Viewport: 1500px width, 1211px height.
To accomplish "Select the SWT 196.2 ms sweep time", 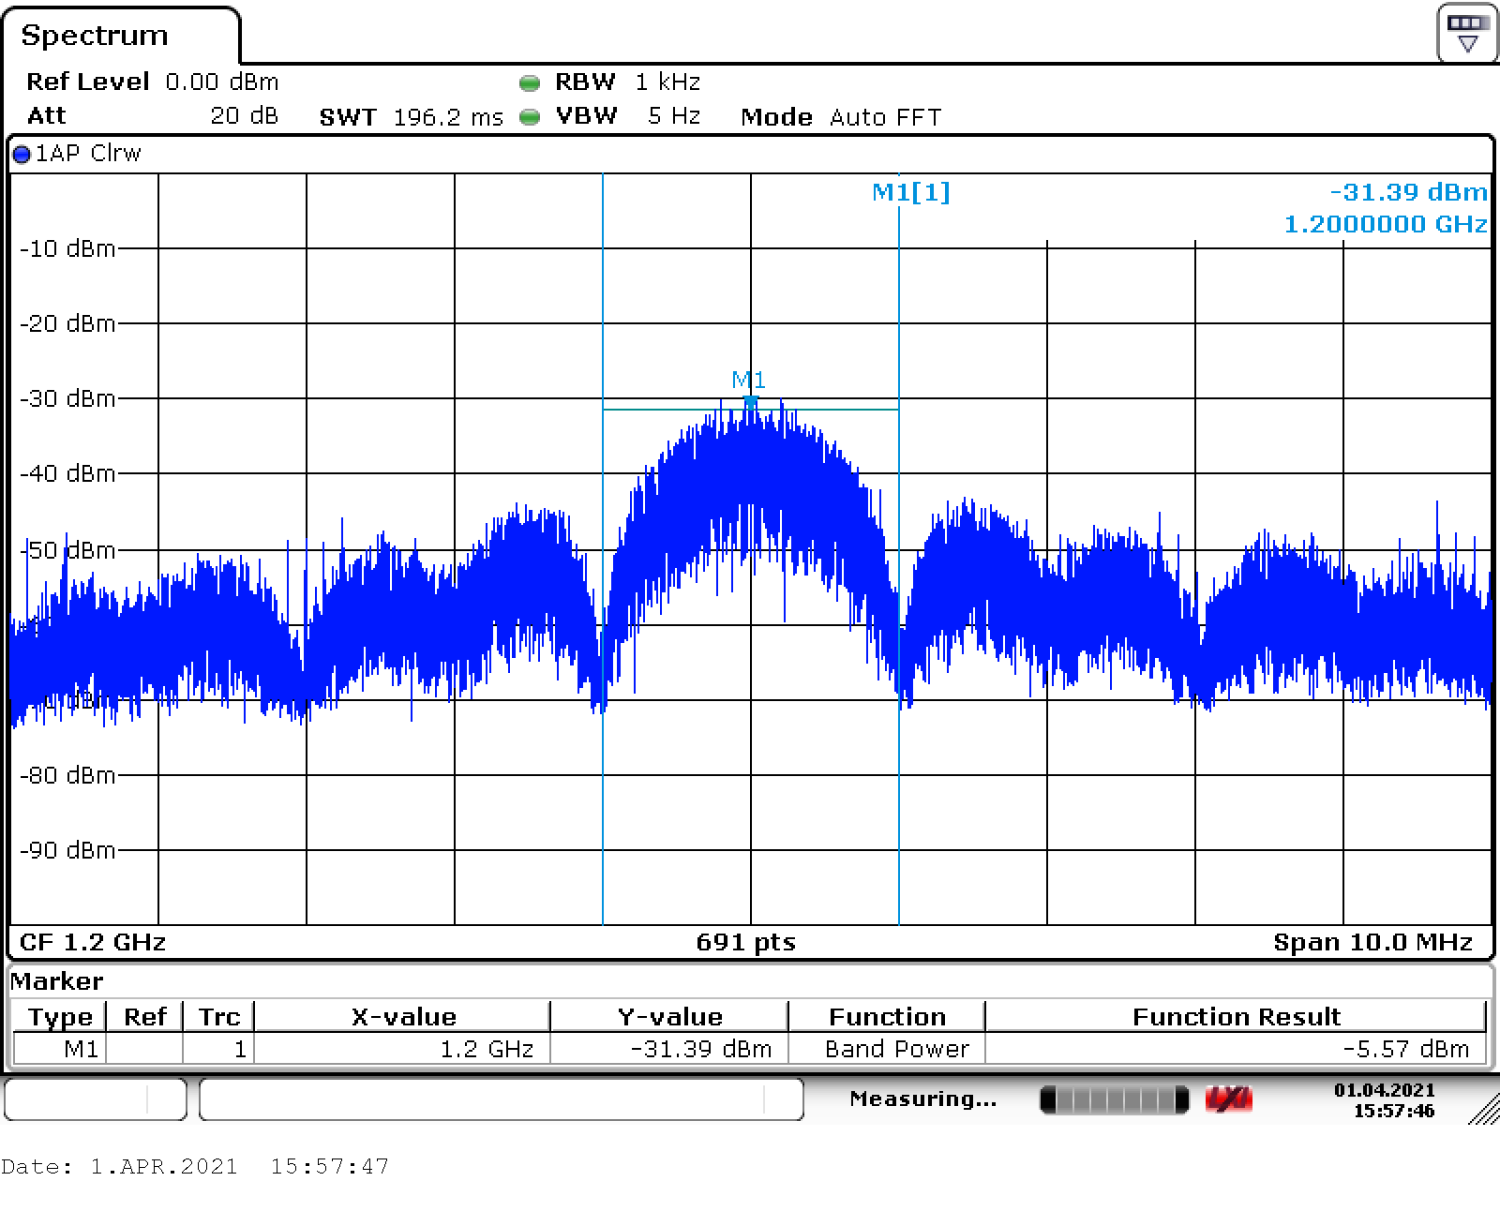I will click(411, 117).
